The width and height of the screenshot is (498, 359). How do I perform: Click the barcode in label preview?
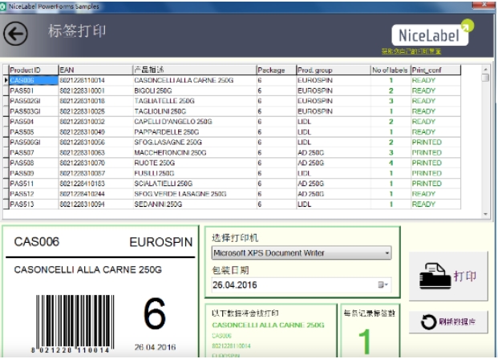[x=75, y=324]
